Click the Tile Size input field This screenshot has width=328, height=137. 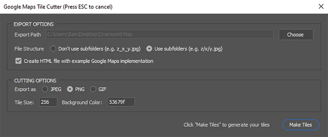click(48, 102)
